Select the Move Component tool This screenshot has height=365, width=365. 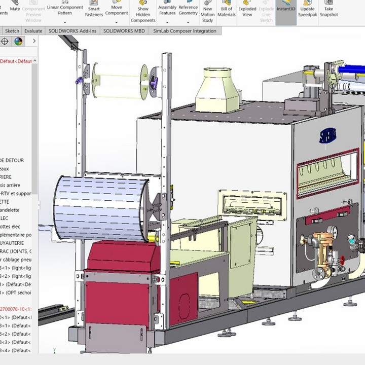(x=117, y=8)
